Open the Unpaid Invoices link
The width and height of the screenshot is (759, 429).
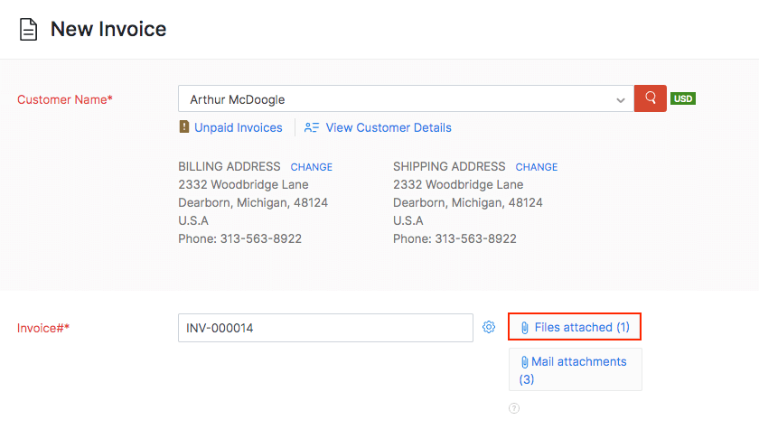coord(239,127)
